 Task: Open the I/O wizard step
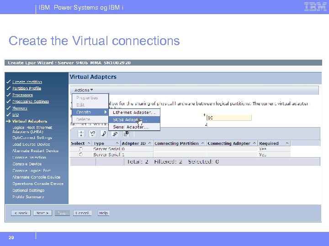(16, 115)
